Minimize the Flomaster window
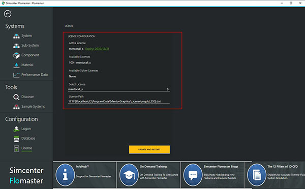The image size is (305, 189). click(x=282, y=3)
